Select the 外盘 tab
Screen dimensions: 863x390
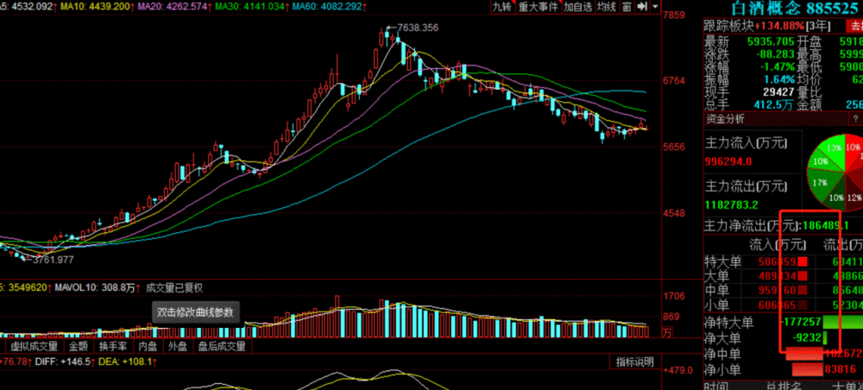[x=178, y=346]
